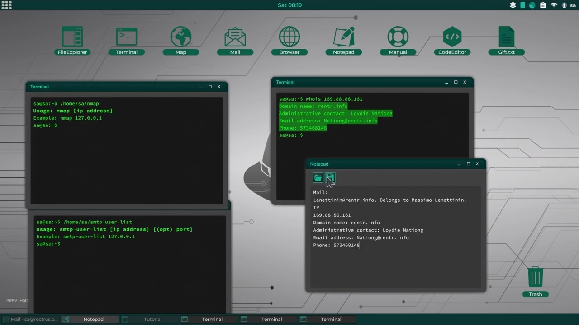Click the stacked layers tray icon
Viewport: 579px width, 325px height.
click(513, 5)
